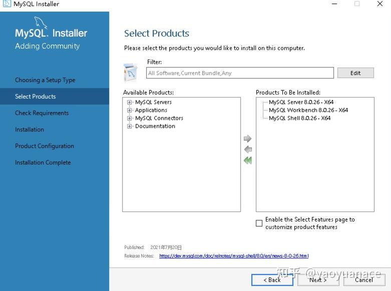Click the Published date 2021年7月20日
Screen dimensions: 391x291
(166, 247)
